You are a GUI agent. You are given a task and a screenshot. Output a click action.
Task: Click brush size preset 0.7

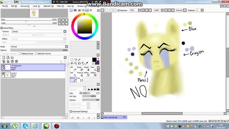[73, 116]
